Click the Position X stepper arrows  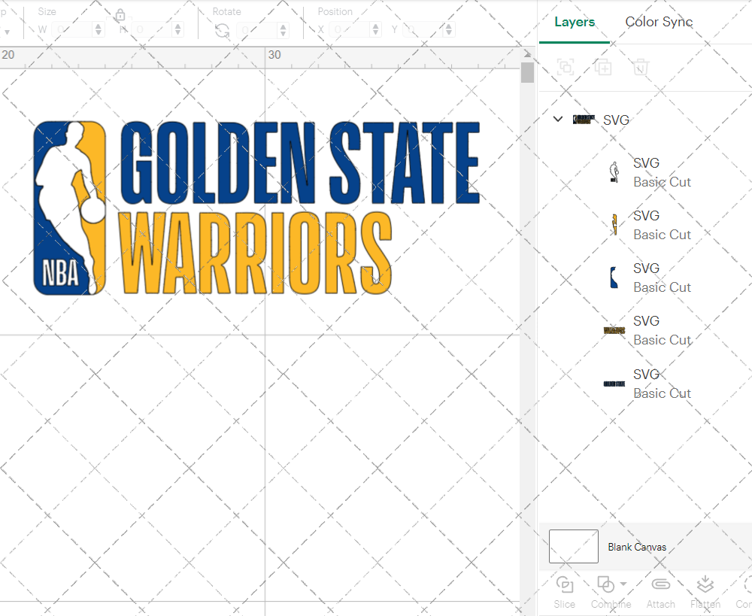click(376, 30)
